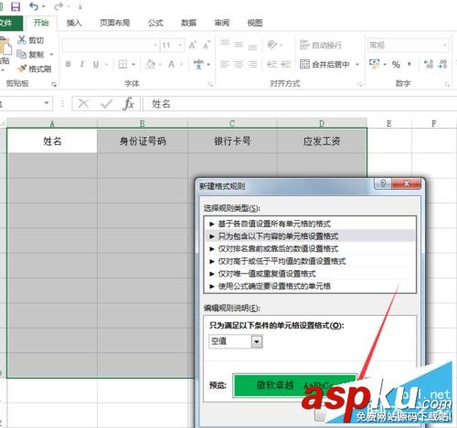This screenshot has width=457, height=428.
Task: Cancel the formula bar entry
Action: 83,104
